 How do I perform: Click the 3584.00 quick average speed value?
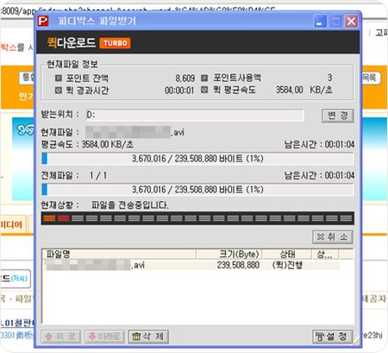[x=289, y=90]
